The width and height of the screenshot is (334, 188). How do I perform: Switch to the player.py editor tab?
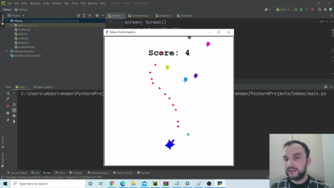164,16
